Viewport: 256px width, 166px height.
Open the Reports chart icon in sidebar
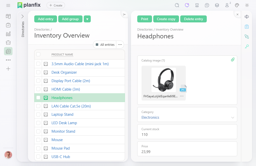(x=8, y=34)
